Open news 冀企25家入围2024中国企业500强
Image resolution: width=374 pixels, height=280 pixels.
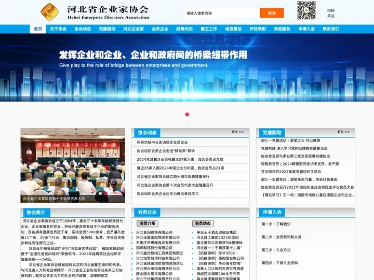[x=180, y=168]
